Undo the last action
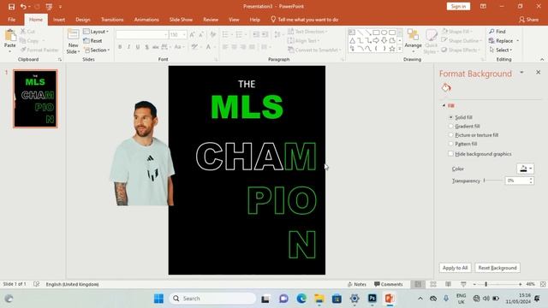Screen dimensions: 548x308 click(x=23, y=6)
